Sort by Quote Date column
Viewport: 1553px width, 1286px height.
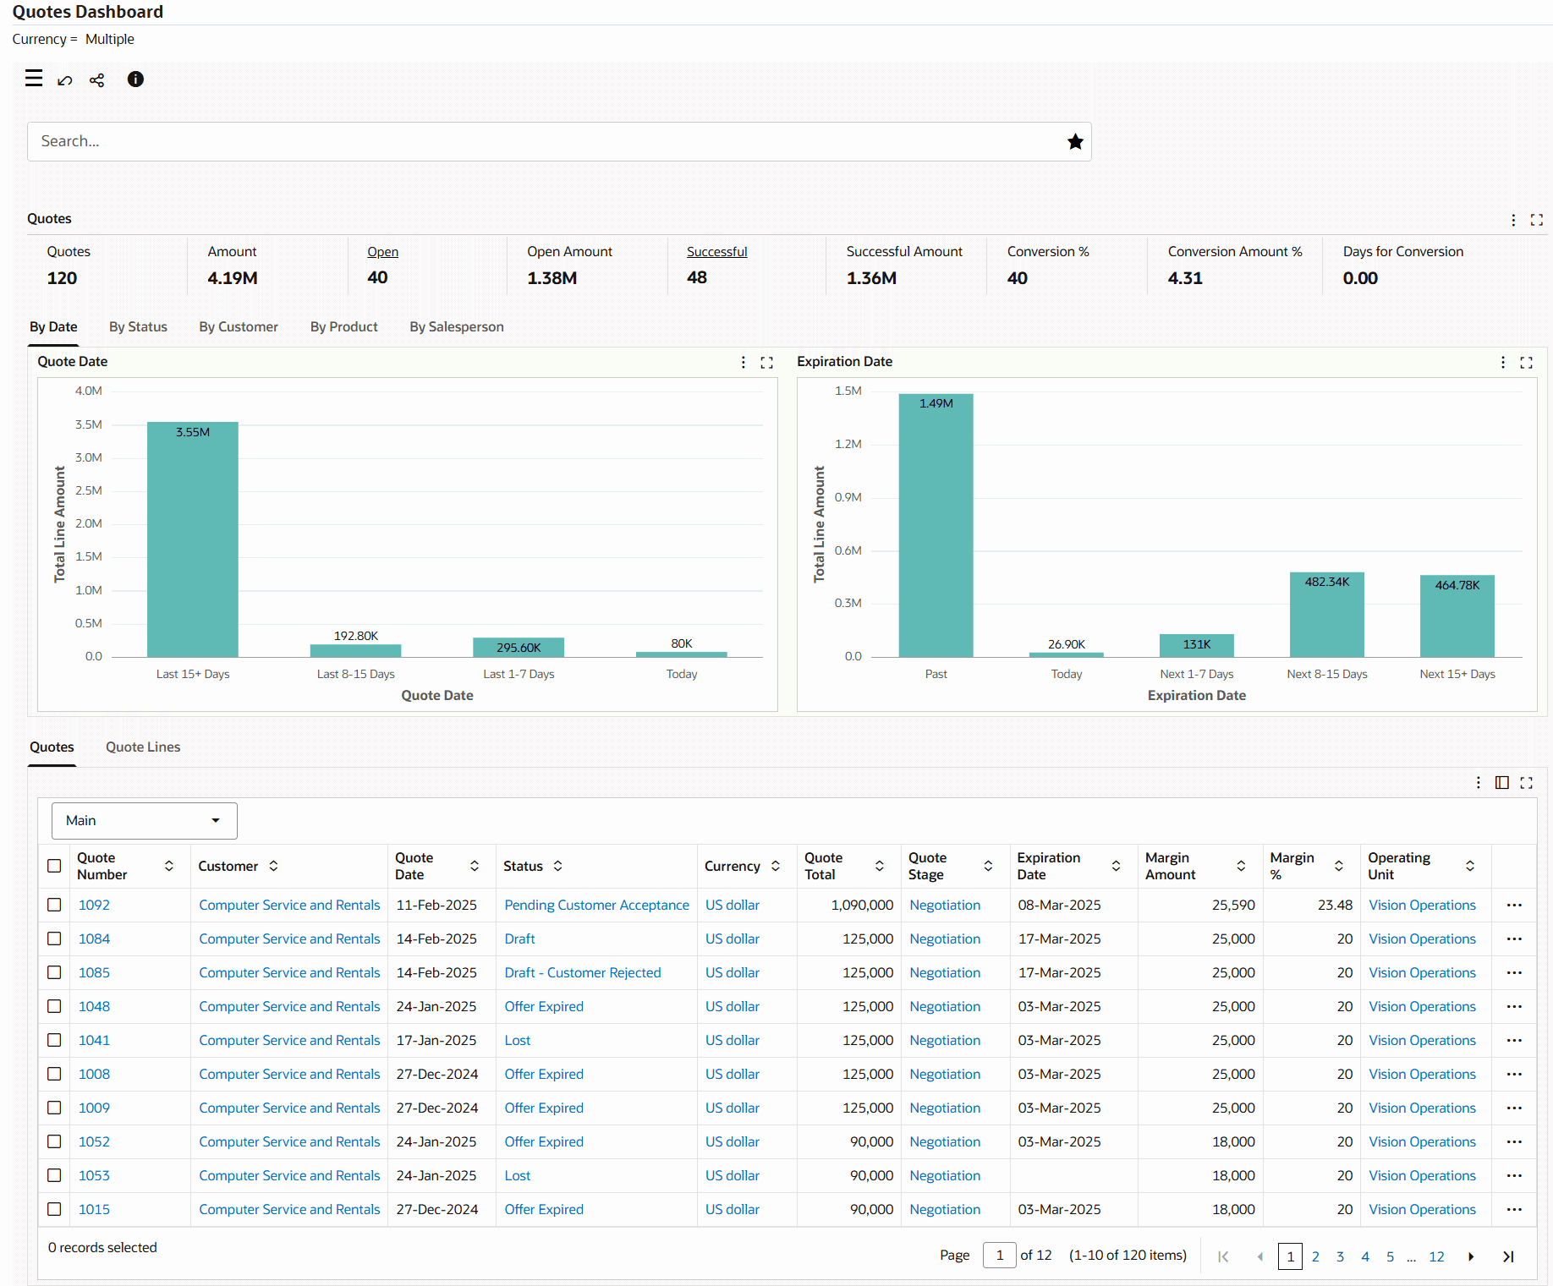pos(475,867)
